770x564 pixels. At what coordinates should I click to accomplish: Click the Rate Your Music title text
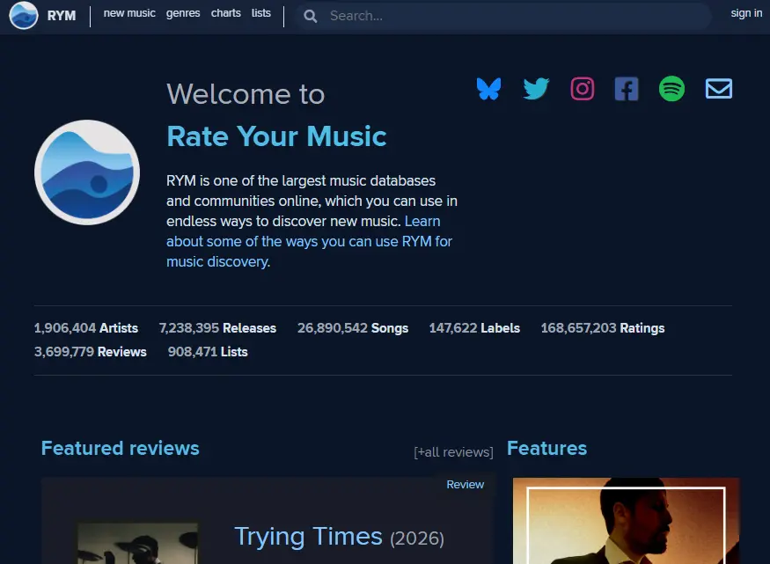[x=276, y=136]
